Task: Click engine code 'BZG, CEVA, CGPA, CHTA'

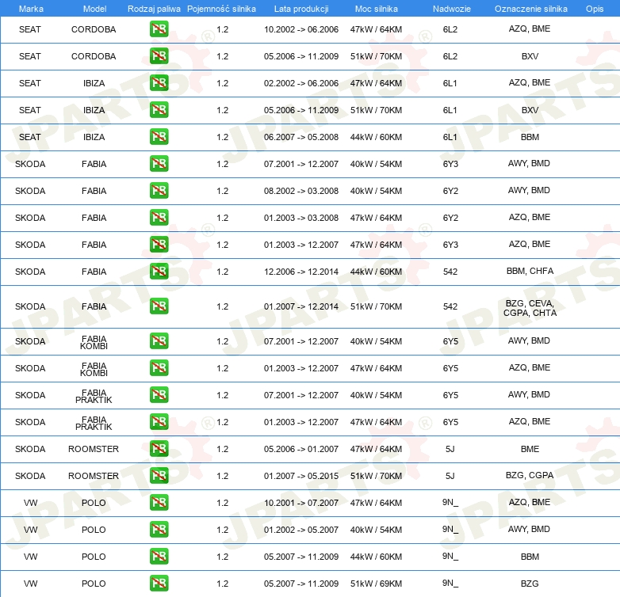Action: pyautogui.click(x=530, y=308)
